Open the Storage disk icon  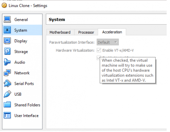7,51
